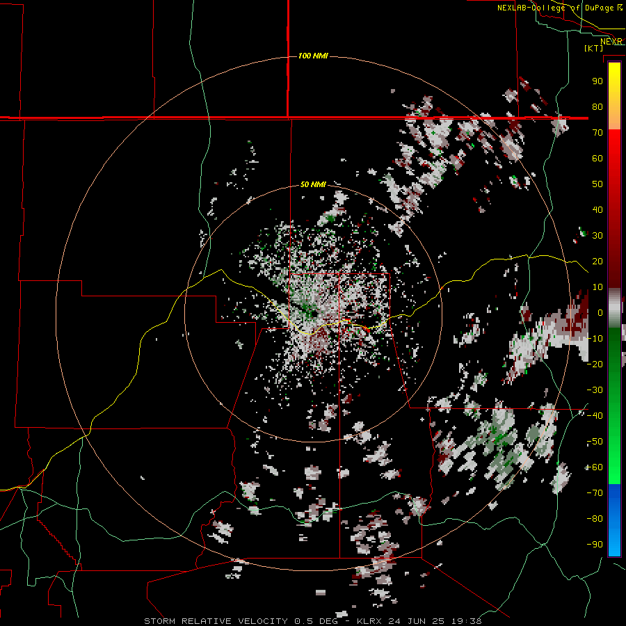The image size is (626, 626).
Task: Click the '19:38' time stamp
Action: (466, 621)
